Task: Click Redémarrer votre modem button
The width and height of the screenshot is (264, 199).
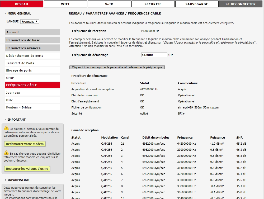Action: click(25, 144)
